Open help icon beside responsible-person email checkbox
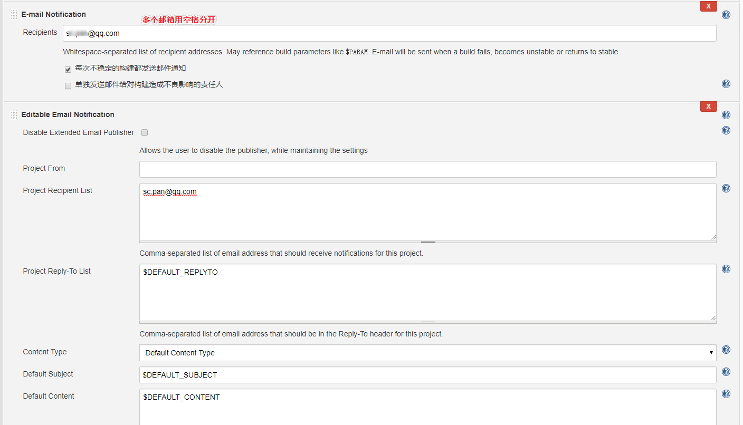The image size is (743, 425). pyautogui.click(x=726, y=84)
